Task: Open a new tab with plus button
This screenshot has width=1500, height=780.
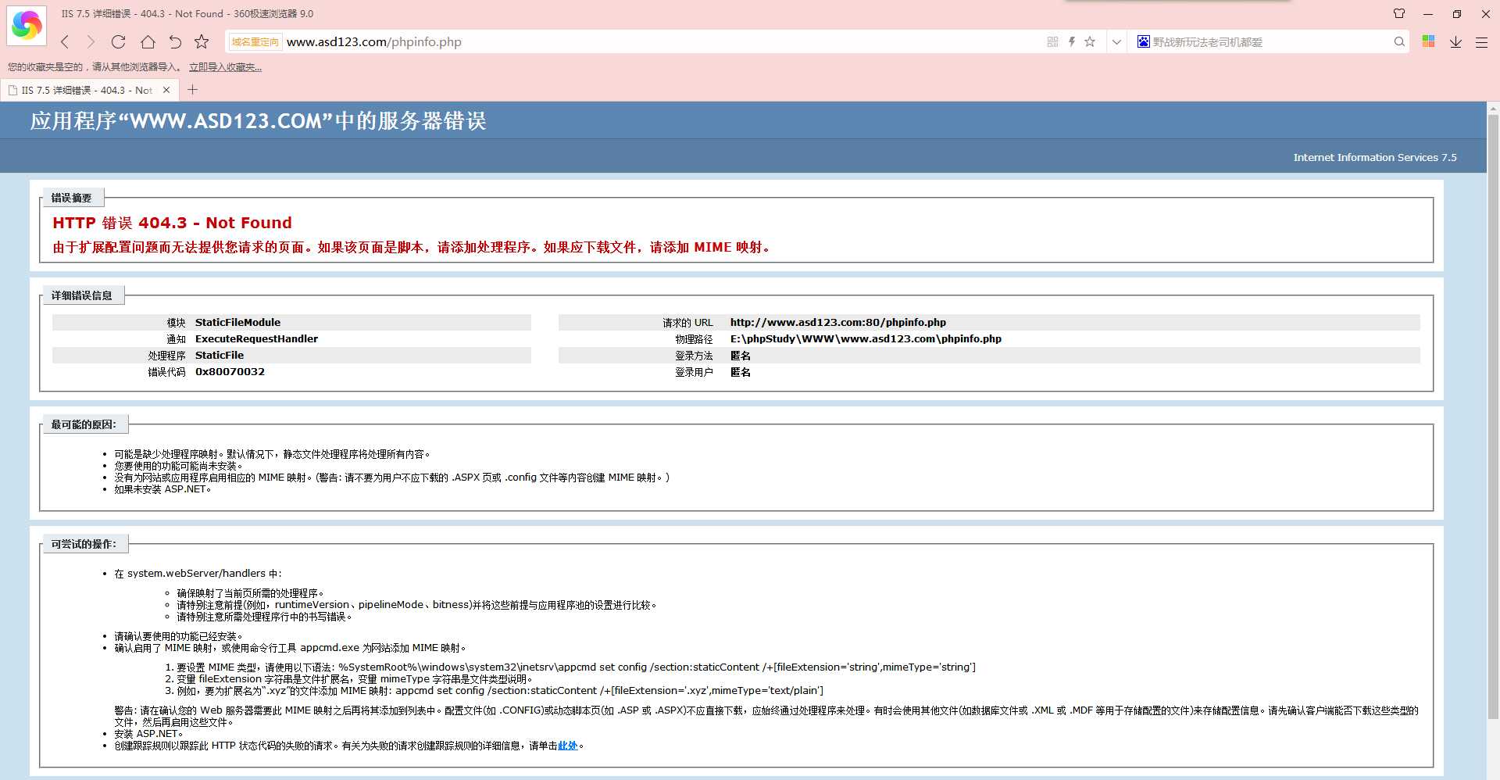Action: pos(193,90)
